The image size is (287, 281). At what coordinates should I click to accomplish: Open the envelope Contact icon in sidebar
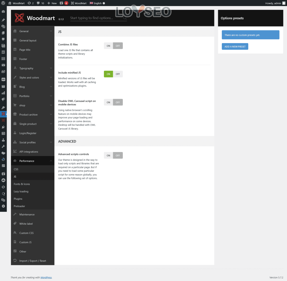(x=3, y=65)
